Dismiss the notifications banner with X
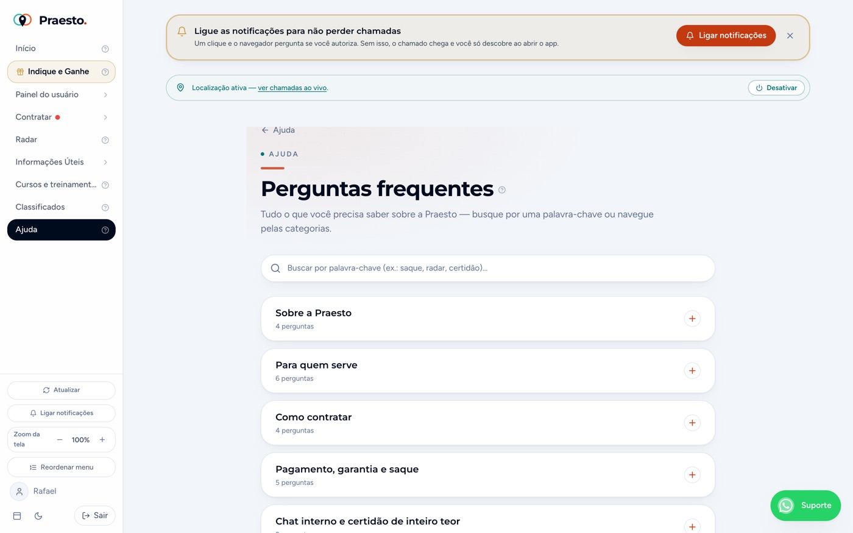The image size is (853, 533). point(790,36)
